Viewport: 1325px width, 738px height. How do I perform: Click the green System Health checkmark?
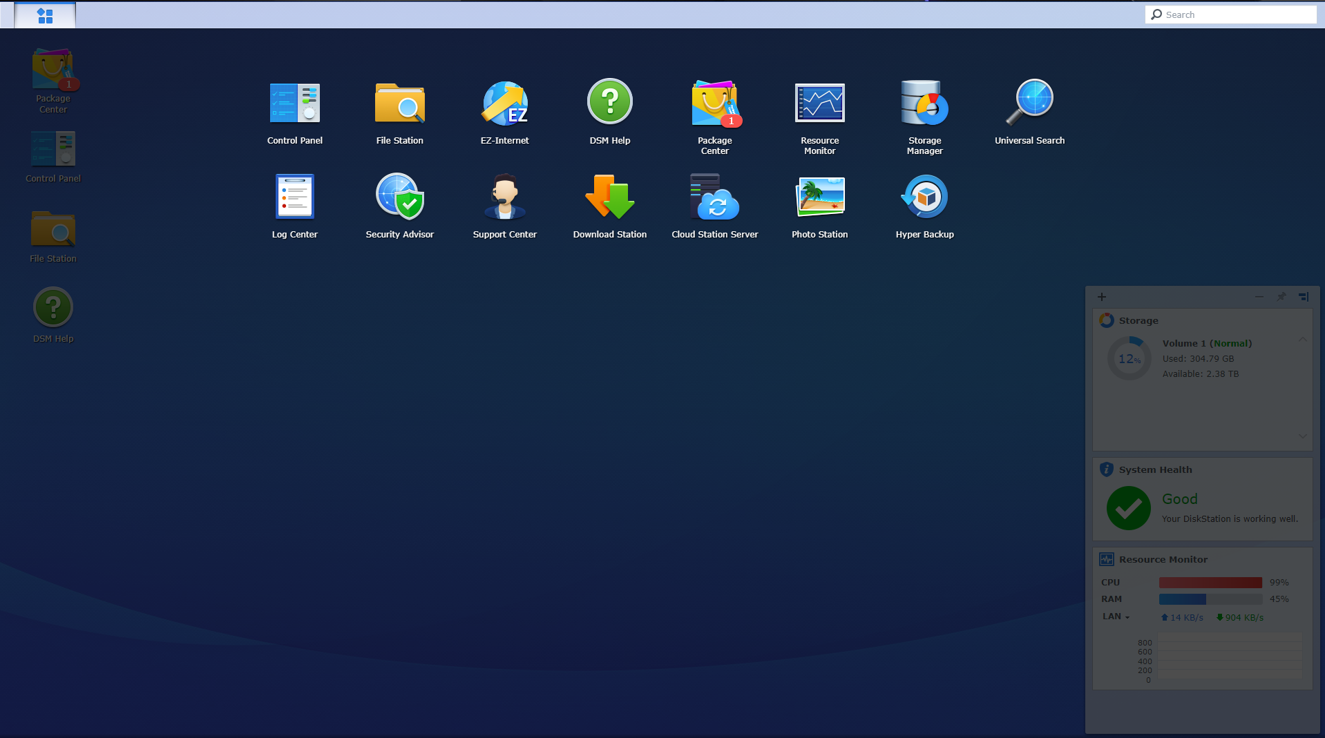coord(1129,508)
